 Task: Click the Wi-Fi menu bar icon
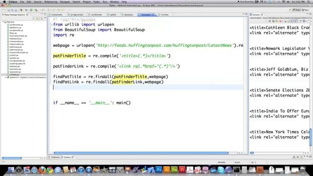pyautogui.click(x=284, y=1)
